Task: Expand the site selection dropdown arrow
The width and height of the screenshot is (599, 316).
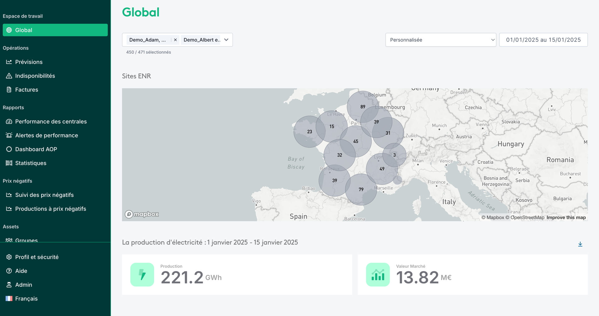Action: (x=226, y=40)
